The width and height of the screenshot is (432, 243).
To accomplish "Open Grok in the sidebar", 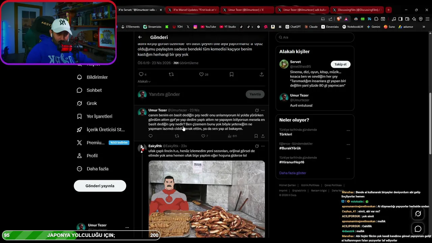I will click(87, 103).
